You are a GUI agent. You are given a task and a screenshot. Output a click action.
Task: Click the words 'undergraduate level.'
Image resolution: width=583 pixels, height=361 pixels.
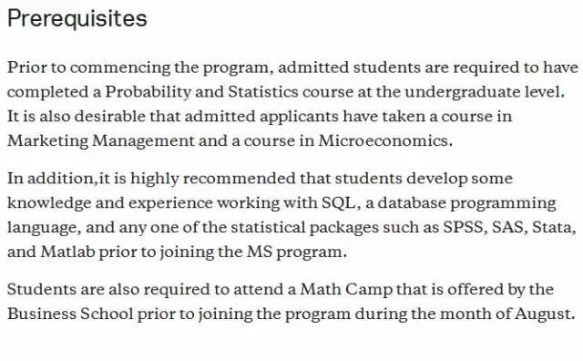point(485,92)
